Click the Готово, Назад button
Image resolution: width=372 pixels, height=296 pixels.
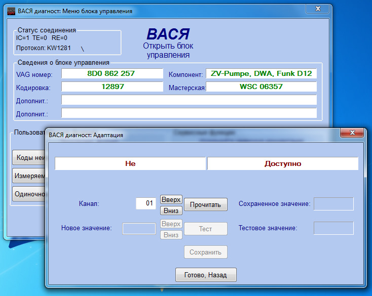(206, 275)
